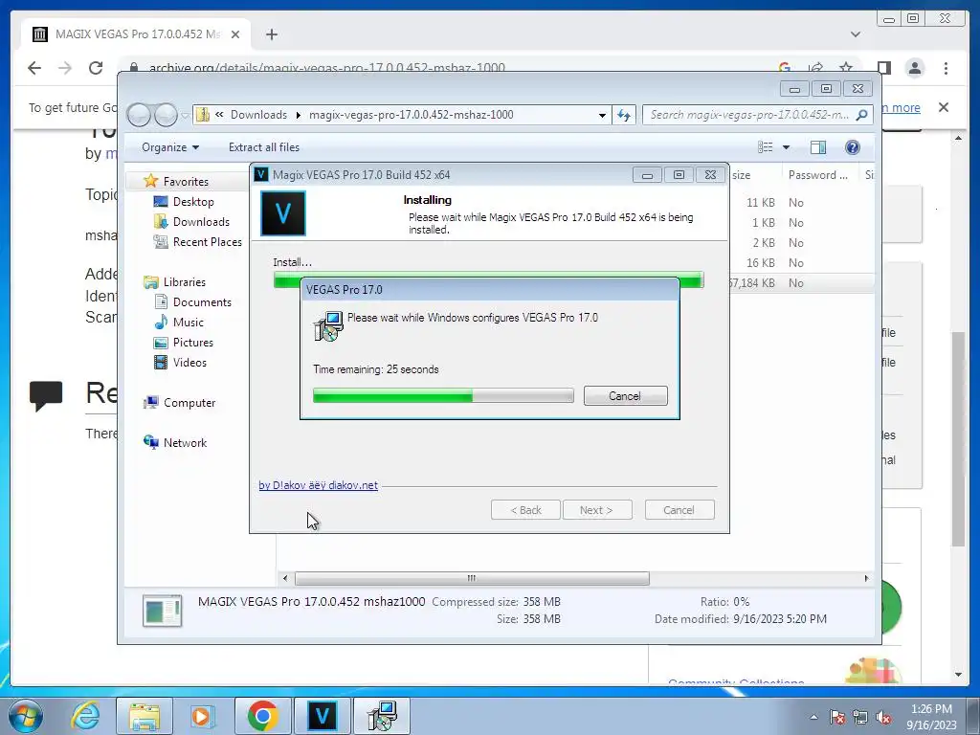Click the disabled Back button in installer
The width and height of the screenshot is (980, 735).
(525, 510)
